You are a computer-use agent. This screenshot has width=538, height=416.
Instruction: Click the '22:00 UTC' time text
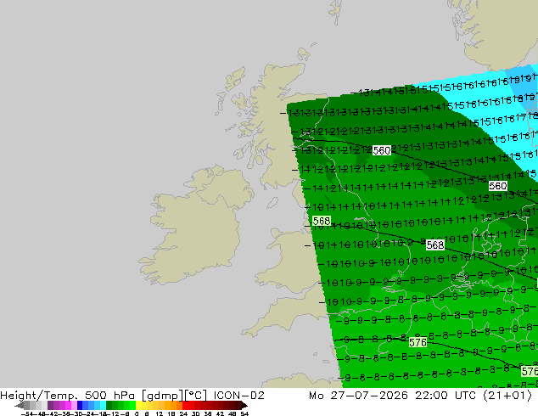click(446, 396)
